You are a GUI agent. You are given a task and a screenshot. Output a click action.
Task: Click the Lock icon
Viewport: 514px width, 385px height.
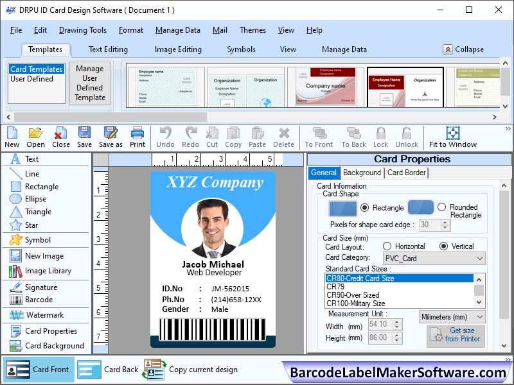click(380, 137)
